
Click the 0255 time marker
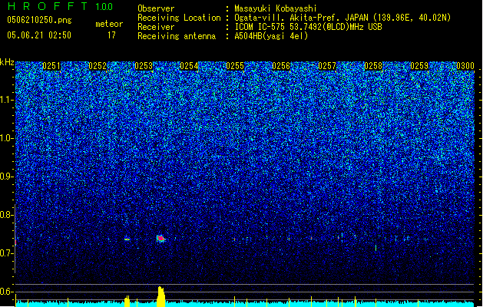click(235, 66)
